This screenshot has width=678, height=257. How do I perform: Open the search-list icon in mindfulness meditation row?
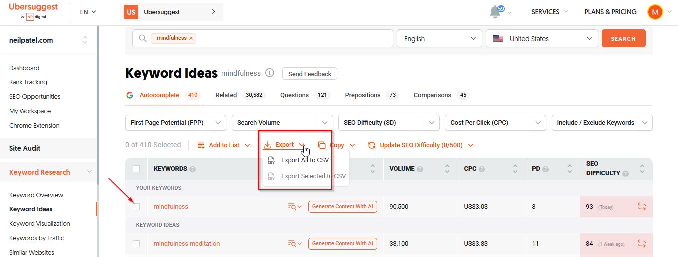295,244
